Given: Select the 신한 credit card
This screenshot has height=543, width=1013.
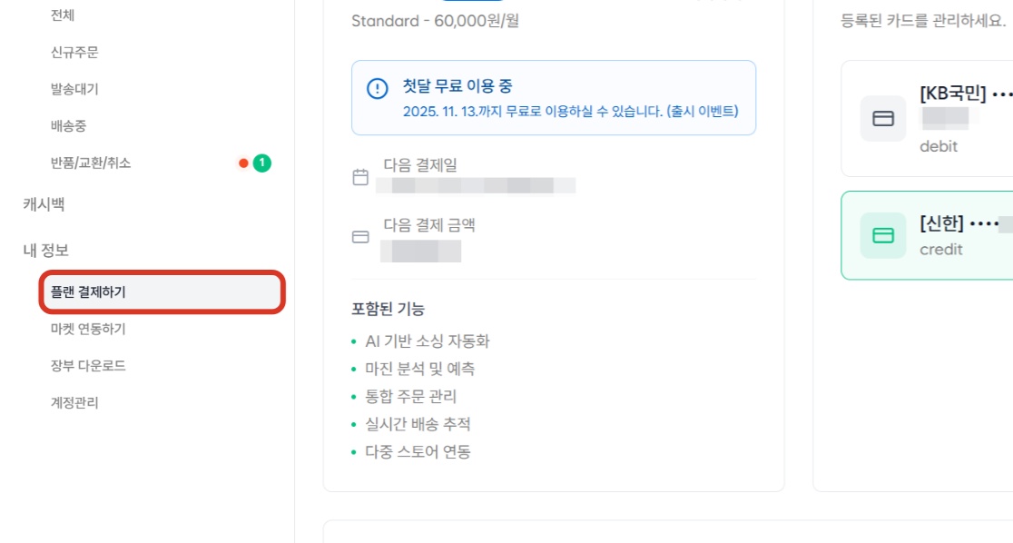Looking at the screenshot, I should [927, 235].
